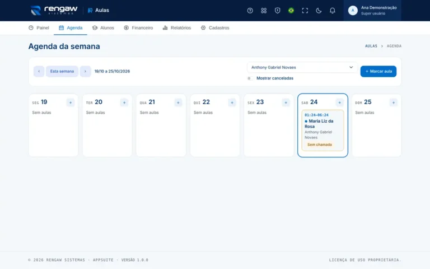This screenshot has width=430, height=269.
Task: Go to next week arrow
Action: (x=85, y=71)
